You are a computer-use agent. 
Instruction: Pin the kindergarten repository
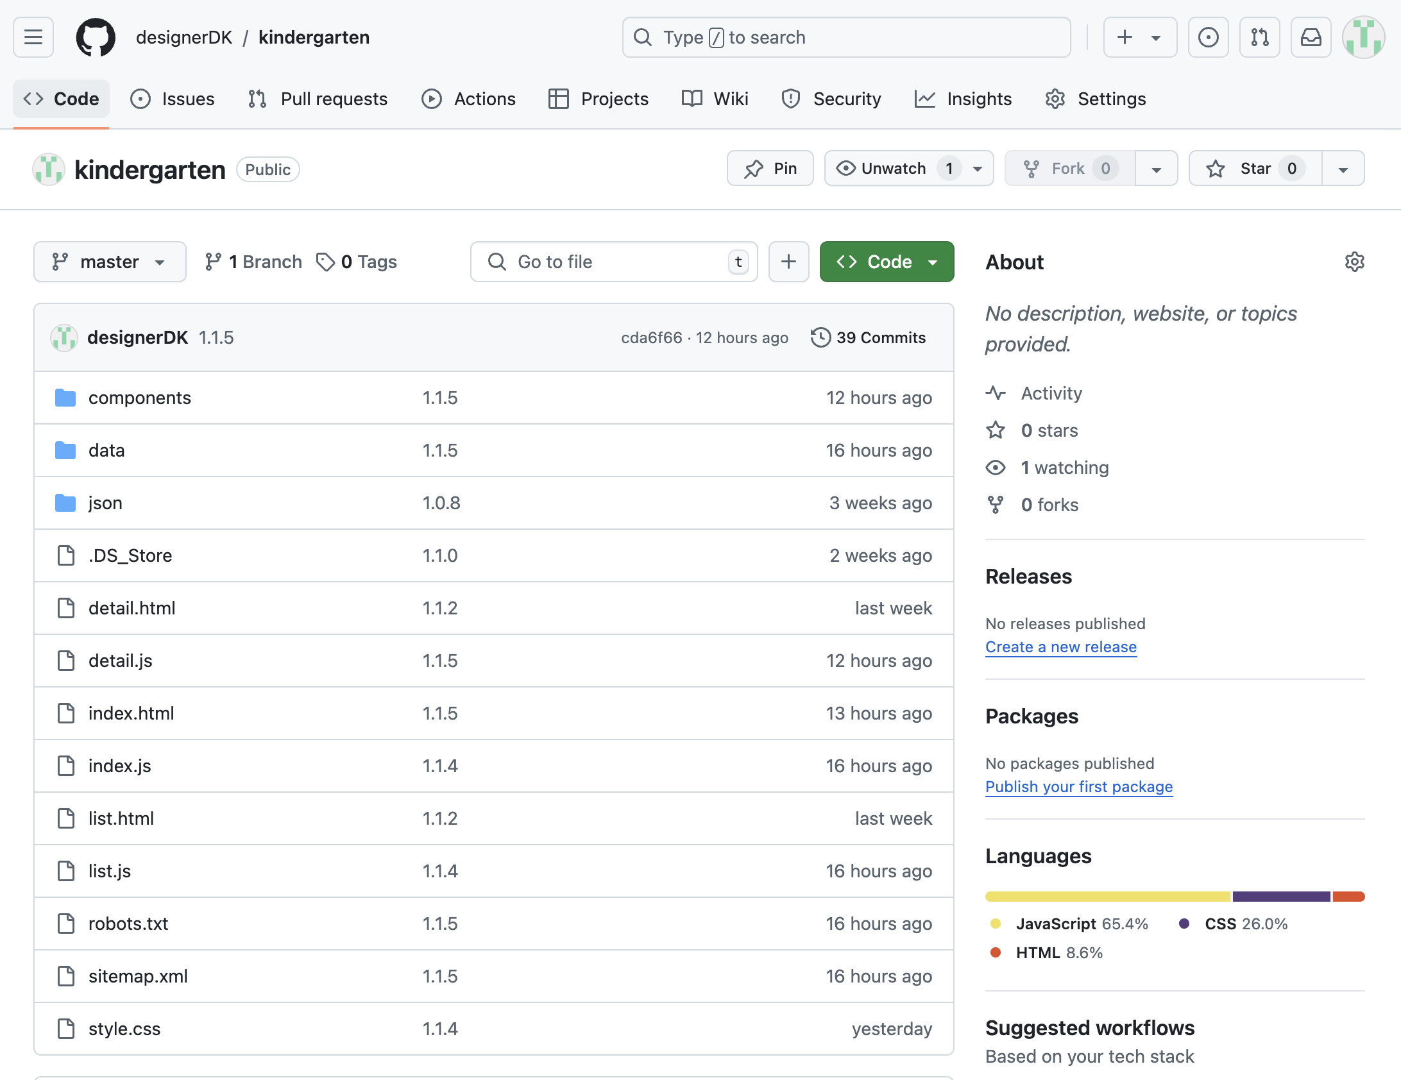(770, 169)
